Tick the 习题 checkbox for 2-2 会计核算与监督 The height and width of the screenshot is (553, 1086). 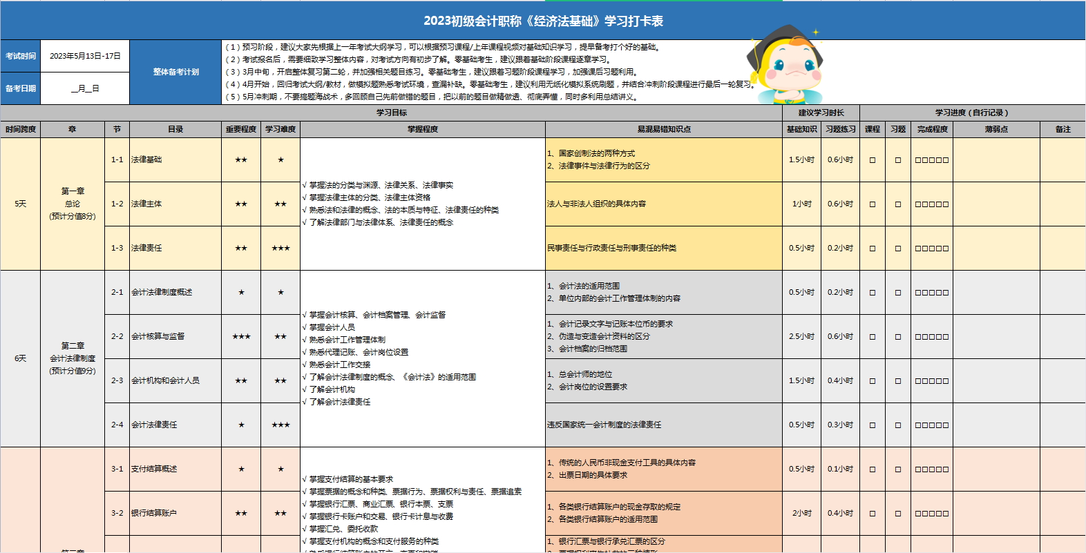898,337
